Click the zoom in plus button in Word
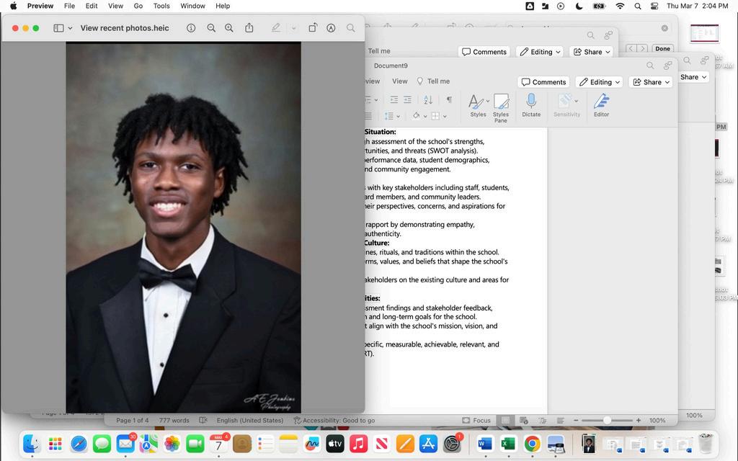The image size is (738, 461). [x=639, y=420]
